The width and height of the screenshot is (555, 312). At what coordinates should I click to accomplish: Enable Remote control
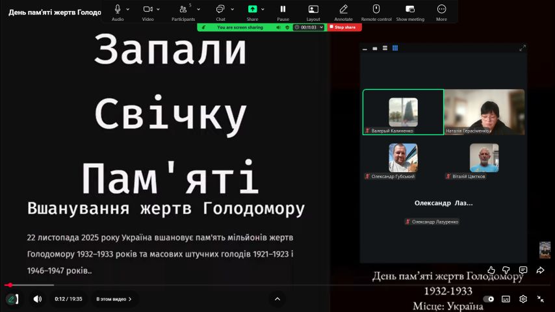[376, 10]
